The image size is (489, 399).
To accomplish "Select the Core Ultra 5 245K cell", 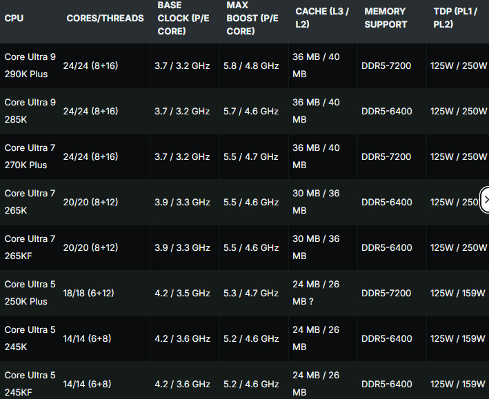I will (x=30, y=338).
